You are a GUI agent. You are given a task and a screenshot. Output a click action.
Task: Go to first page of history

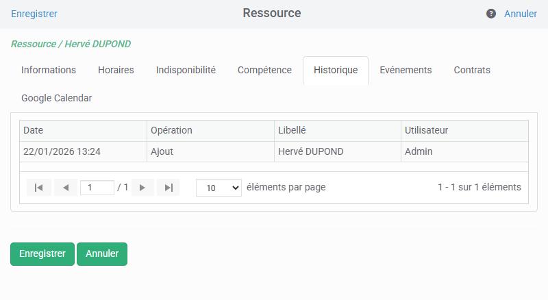pos(39,188)
